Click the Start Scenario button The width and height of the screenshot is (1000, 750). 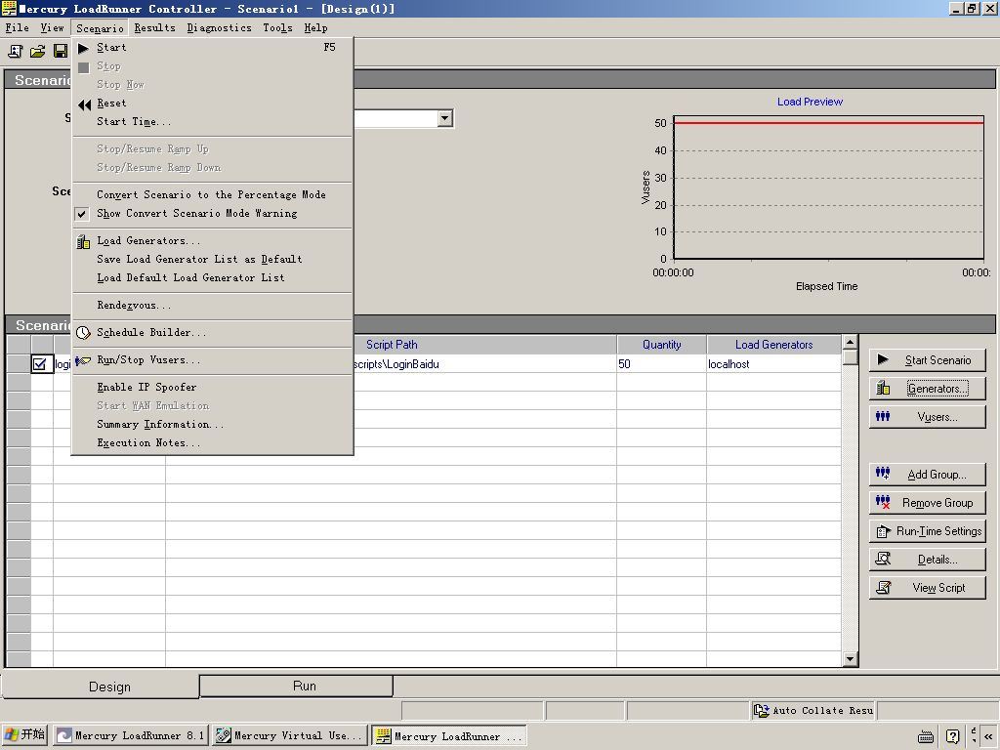click(928, 360)
